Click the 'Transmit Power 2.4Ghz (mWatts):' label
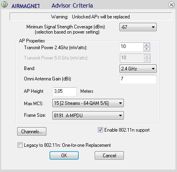The image size is (177, 172). point(56,48)
